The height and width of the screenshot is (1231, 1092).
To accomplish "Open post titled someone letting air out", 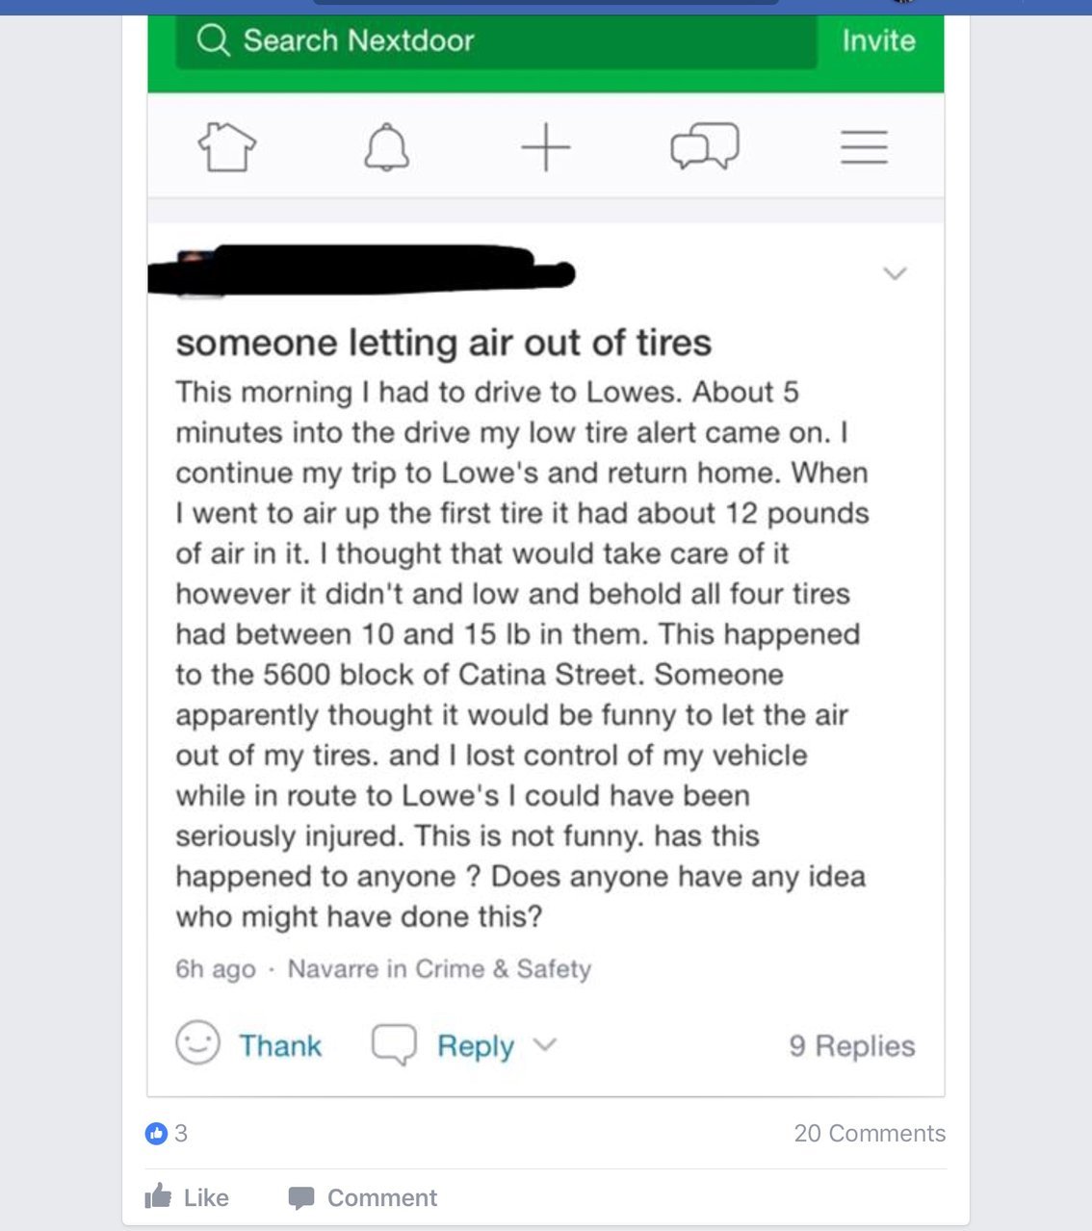I will coord(444,343).
